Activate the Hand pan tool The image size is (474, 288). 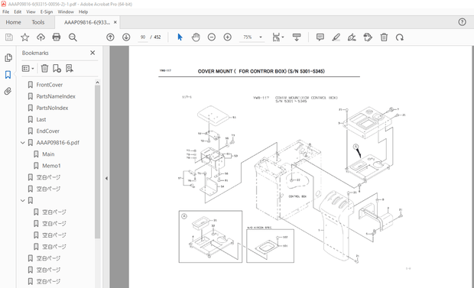coord(196,37)
